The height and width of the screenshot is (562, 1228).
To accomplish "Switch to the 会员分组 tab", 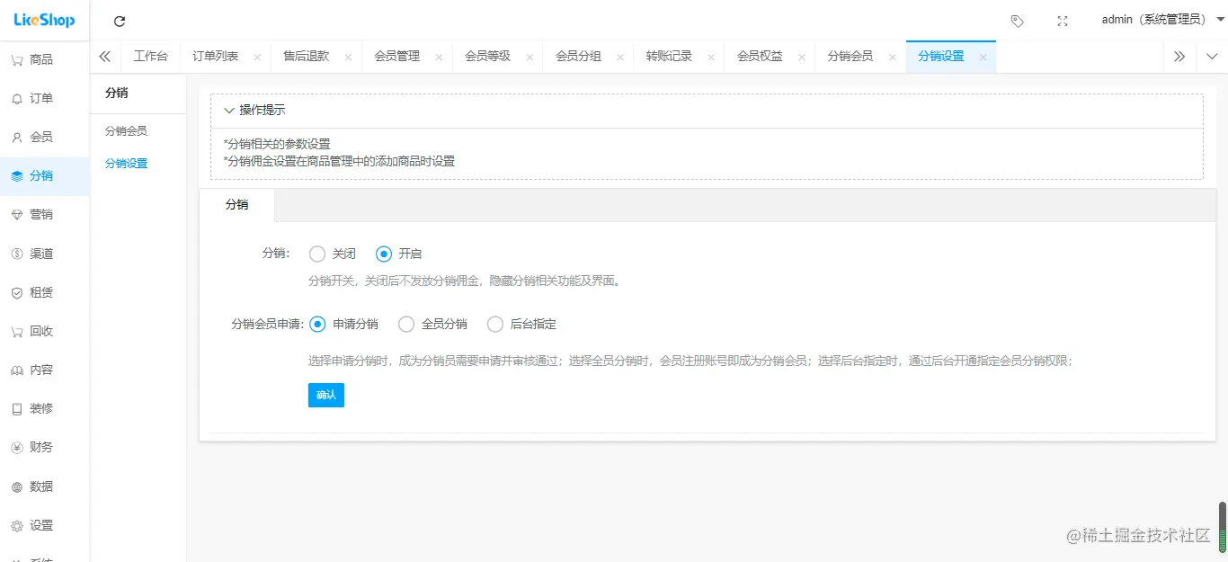I will (579, 56).
